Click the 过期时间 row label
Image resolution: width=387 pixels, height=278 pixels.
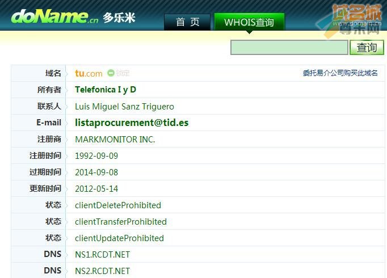point(45,172)
